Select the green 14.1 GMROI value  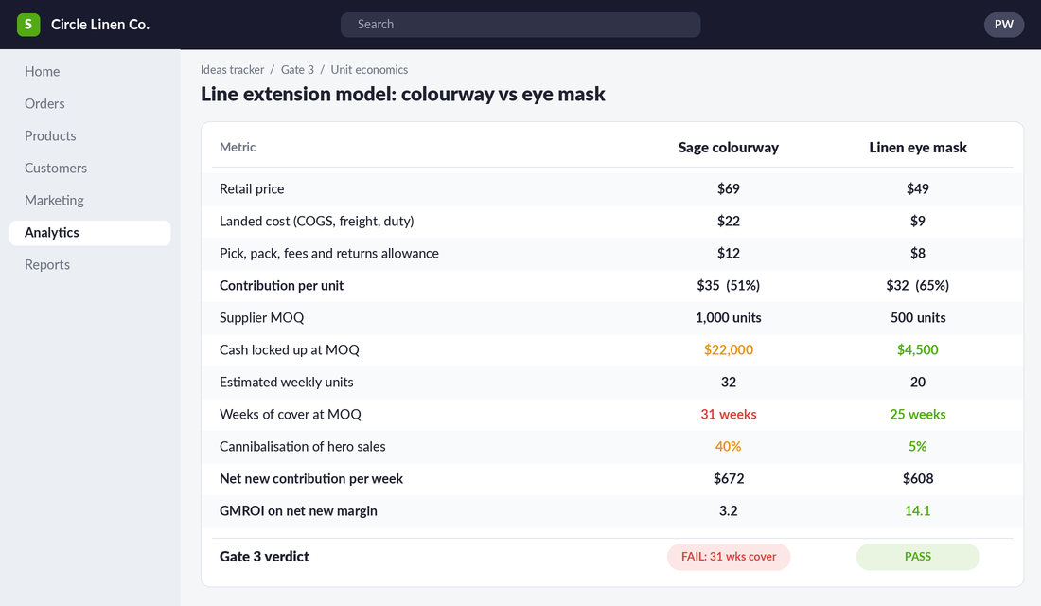coord(918,511)
